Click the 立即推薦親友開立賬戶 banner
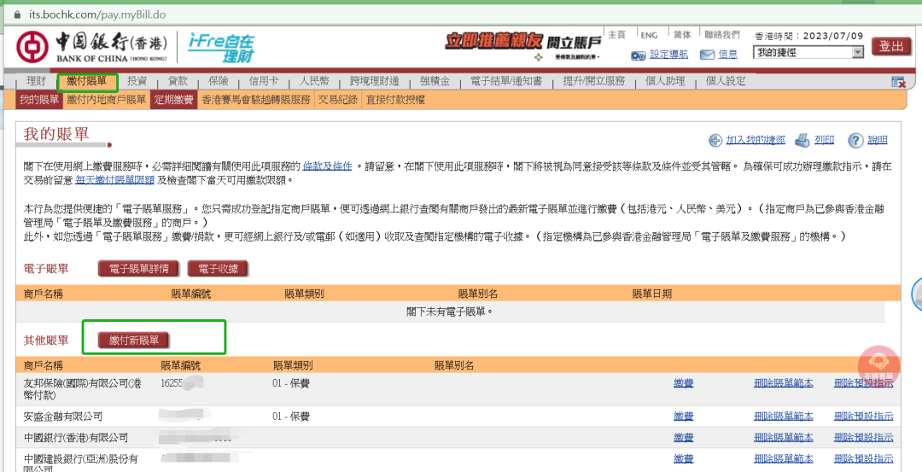922x472 pixels. pyautogui.click(x=523, y=46)
